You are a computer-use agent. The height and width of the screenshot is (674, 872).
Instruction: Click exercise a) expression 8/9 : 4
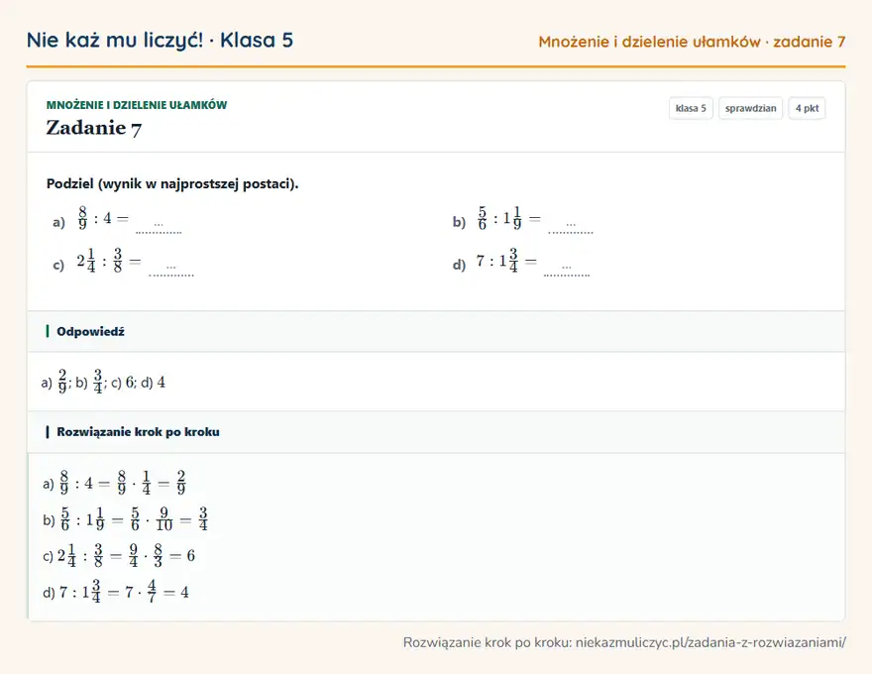(x=103, y=218)
